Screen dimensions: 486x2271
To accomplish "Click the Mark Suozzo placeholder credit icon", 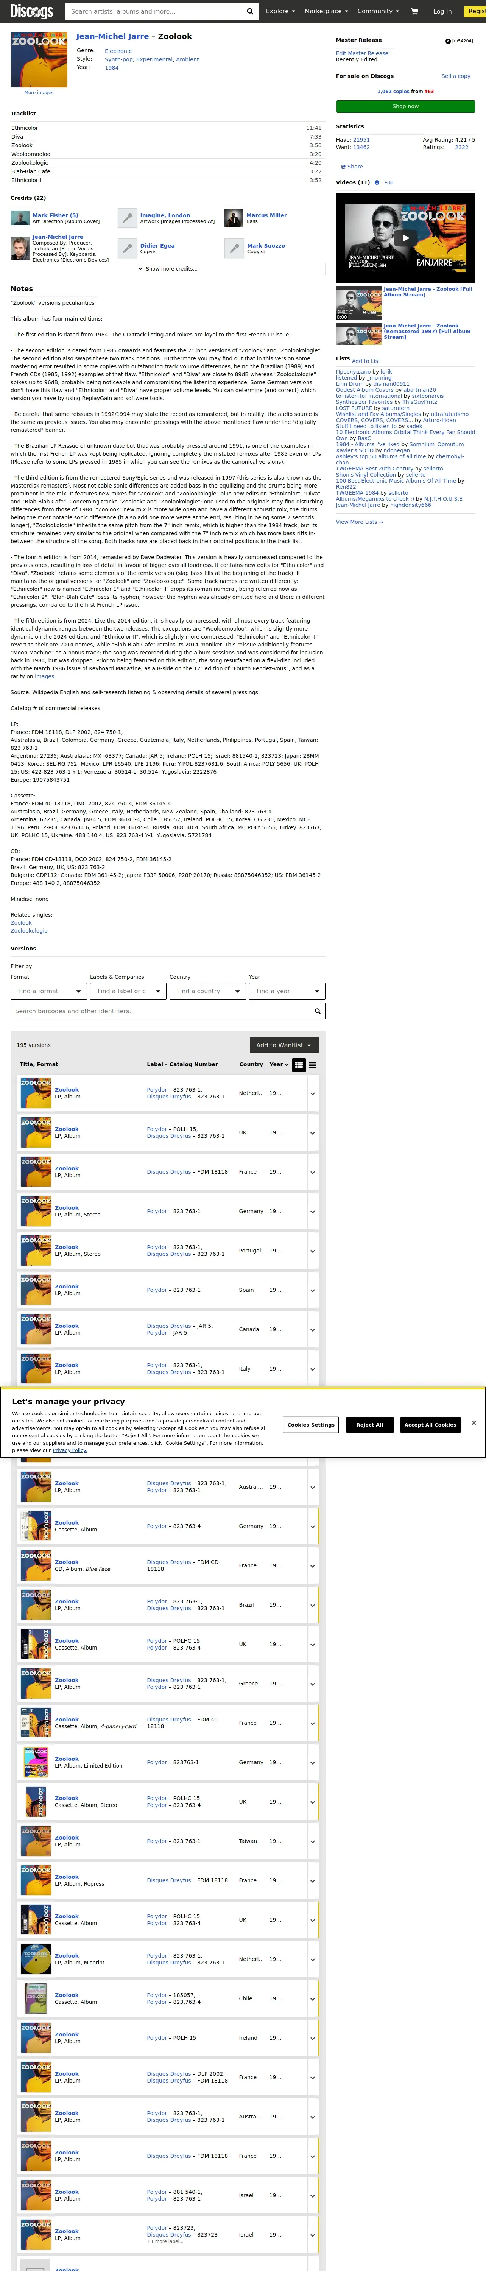I will coord(234,249).
